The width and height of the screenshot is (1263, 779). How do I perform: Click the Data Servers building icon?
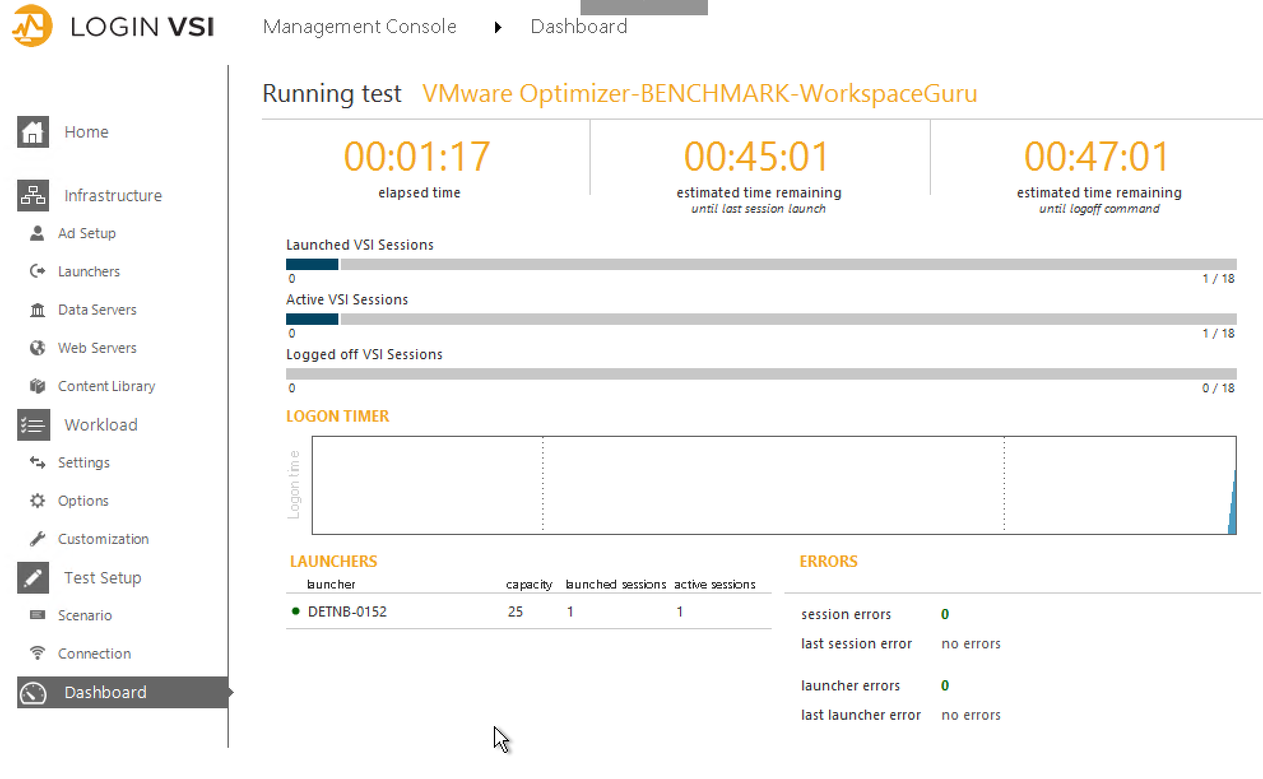coord(37,310)
